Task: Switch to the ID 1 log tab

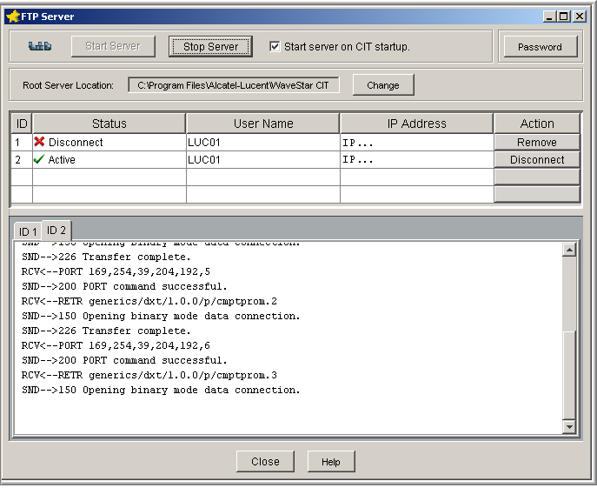Action: [28, 231]
